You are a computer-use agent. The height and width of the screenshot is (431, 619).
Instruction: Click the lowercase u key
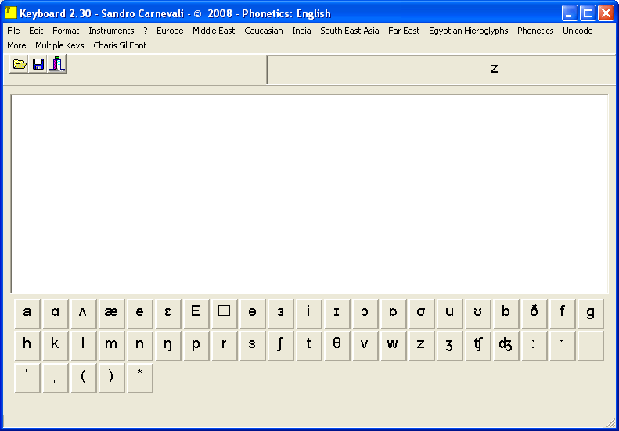coord(449,314)
